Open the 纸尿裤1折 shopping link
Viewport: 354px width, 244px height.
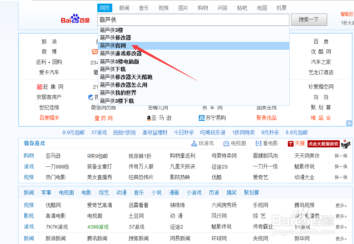click(x=140, y=156)
